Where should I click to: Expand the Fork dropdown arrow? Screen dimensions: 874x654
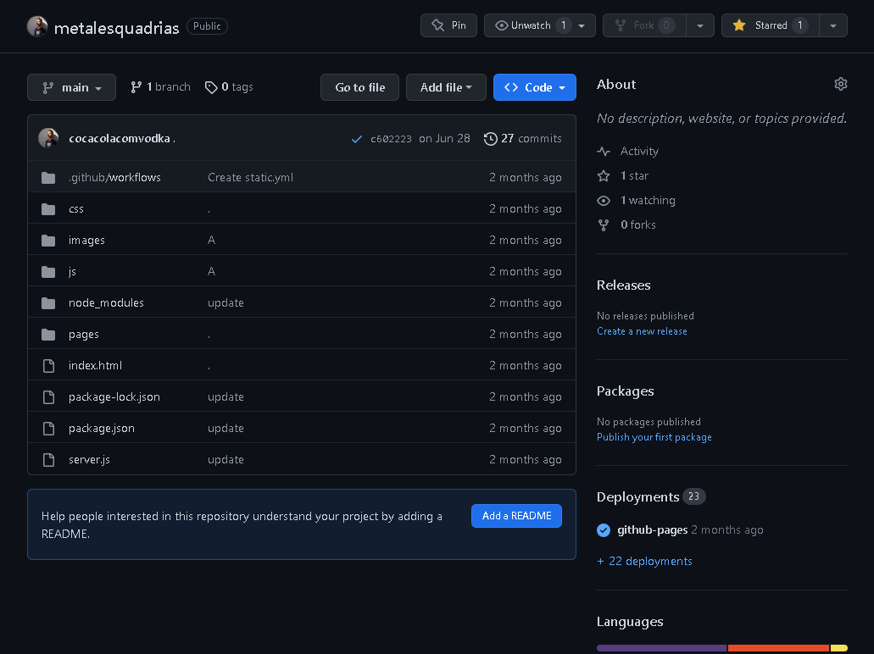(x=700, y=25)
